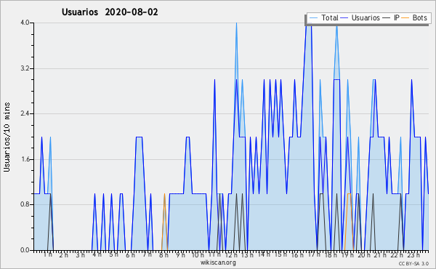
Task: Click the '5 h' x-axis label
Action: tap(113, 254)
